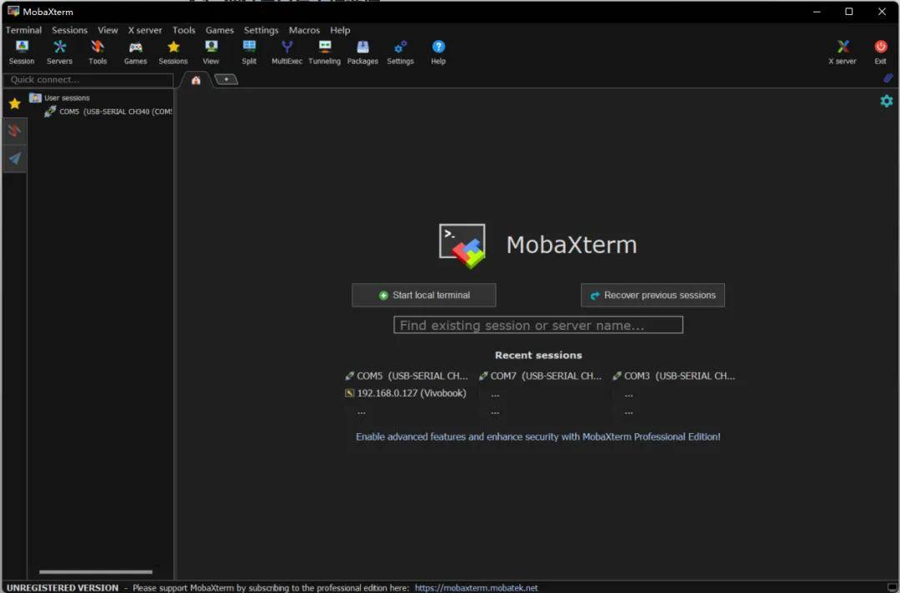Click the sidebar horizontal scrollbar
The height and width of the screenshot is (593, 900).
(x=96, y=572)
